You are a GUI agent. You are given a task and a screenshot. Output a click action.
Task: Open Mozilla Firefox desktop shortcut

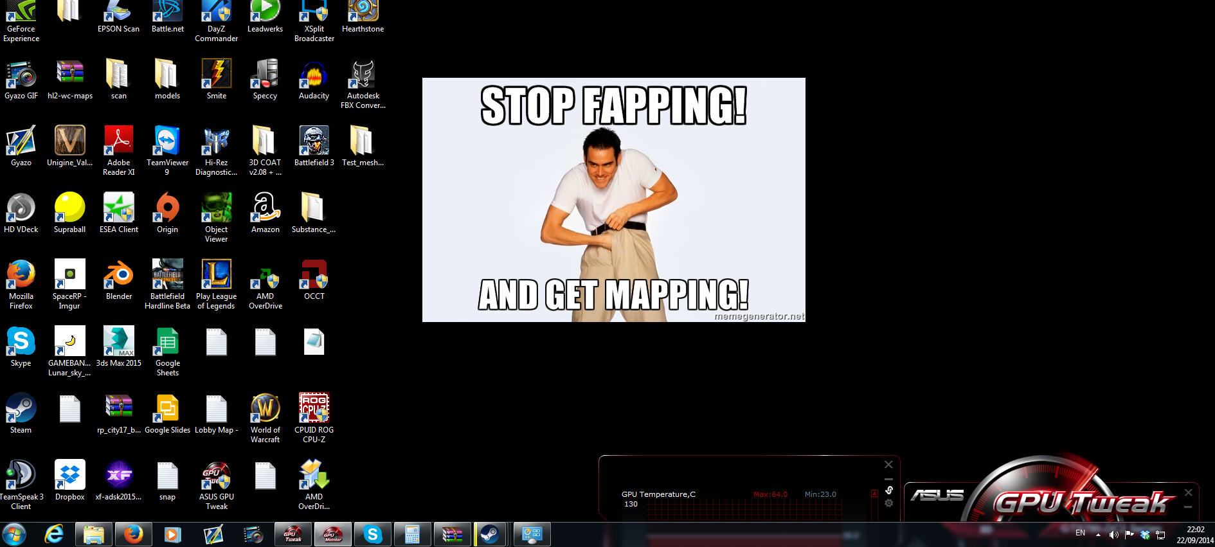(x=21, y=285)
